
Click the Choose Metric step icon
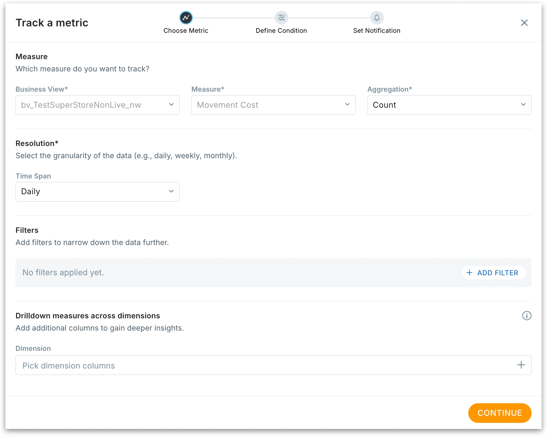[186, 18]
